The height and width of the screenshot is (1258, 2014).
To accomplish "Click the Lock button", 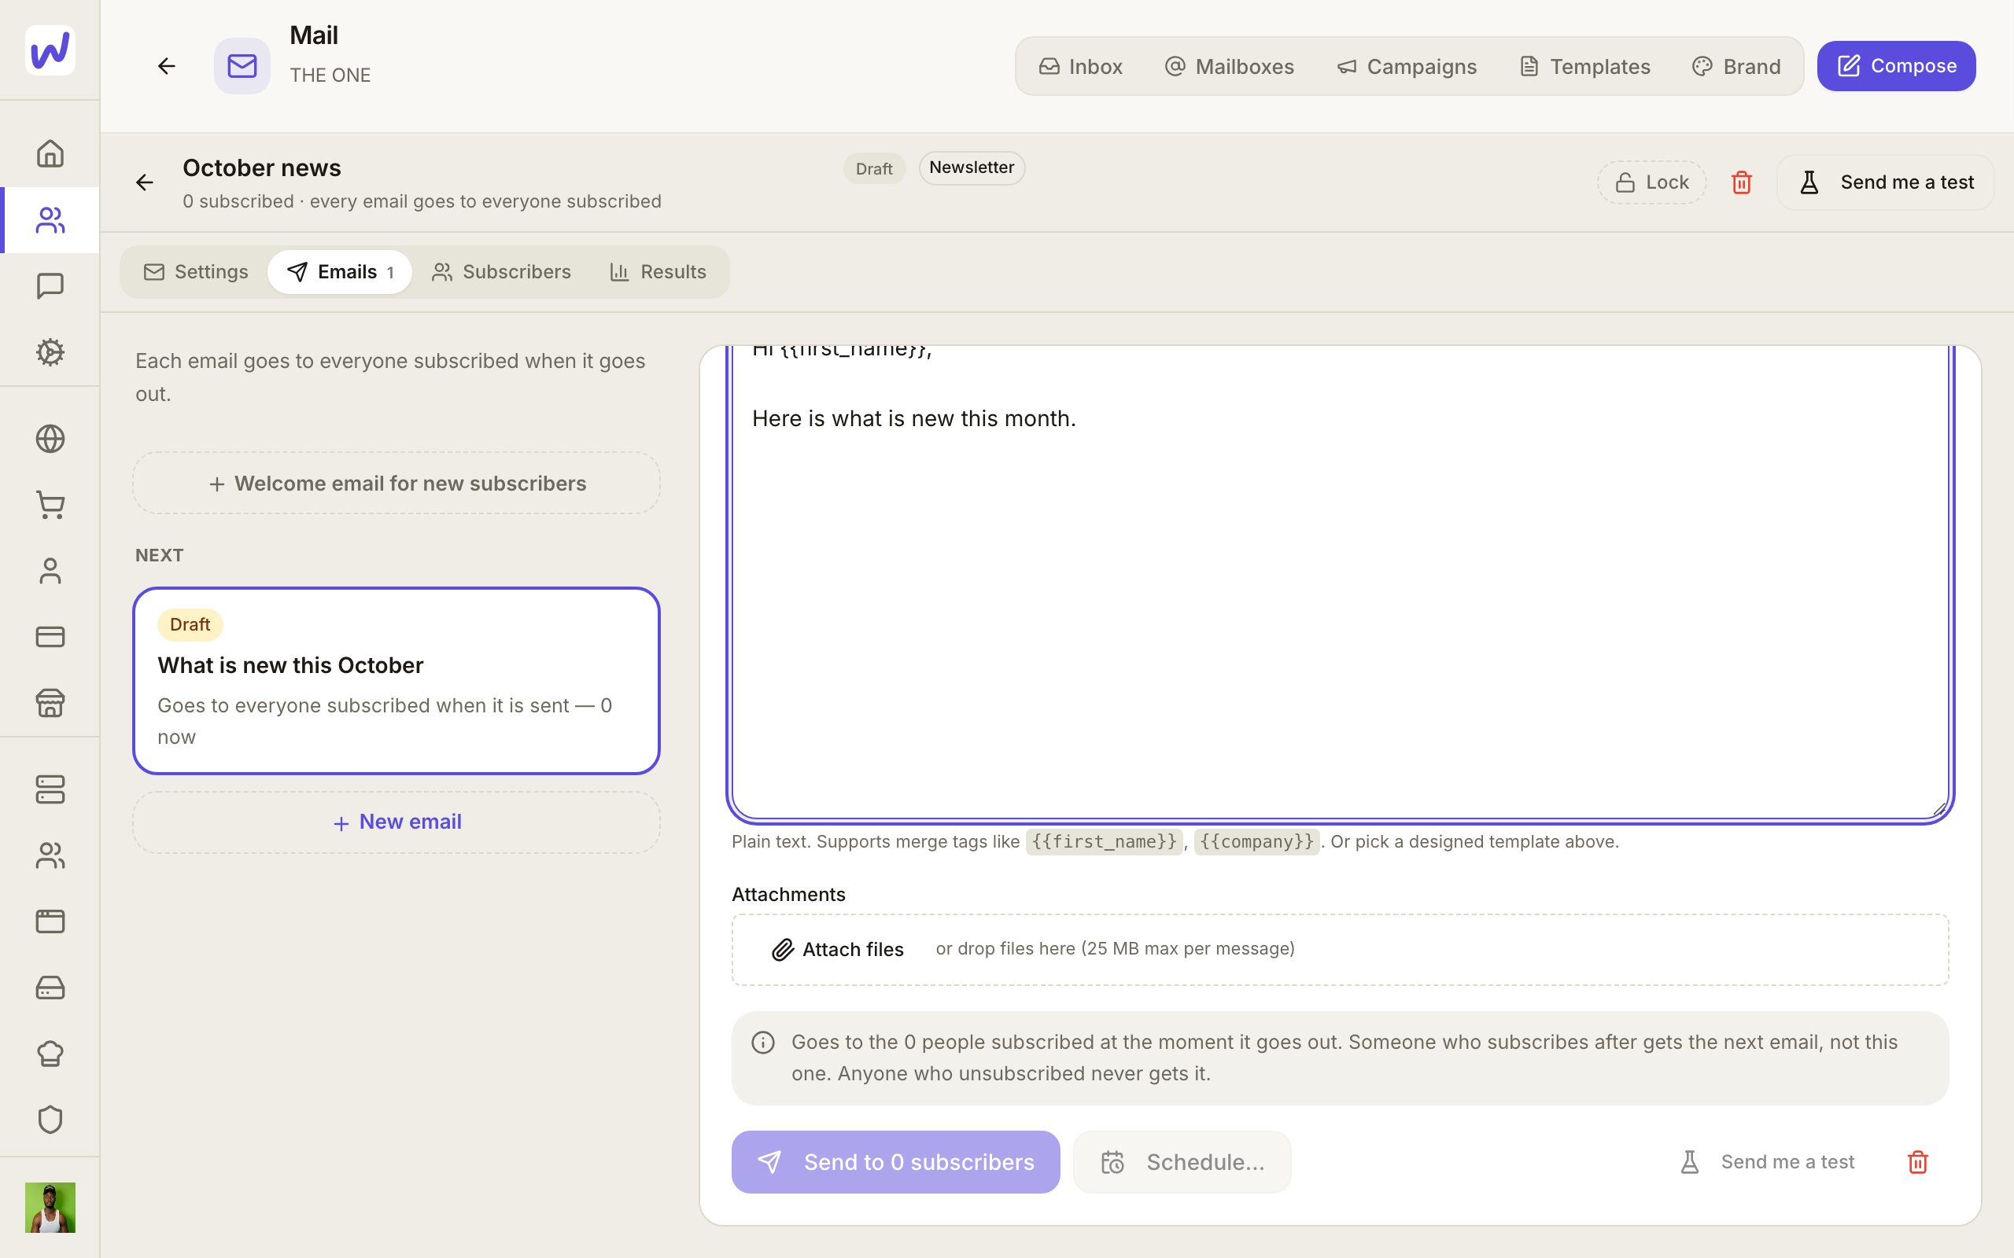I will [1651, 182].
